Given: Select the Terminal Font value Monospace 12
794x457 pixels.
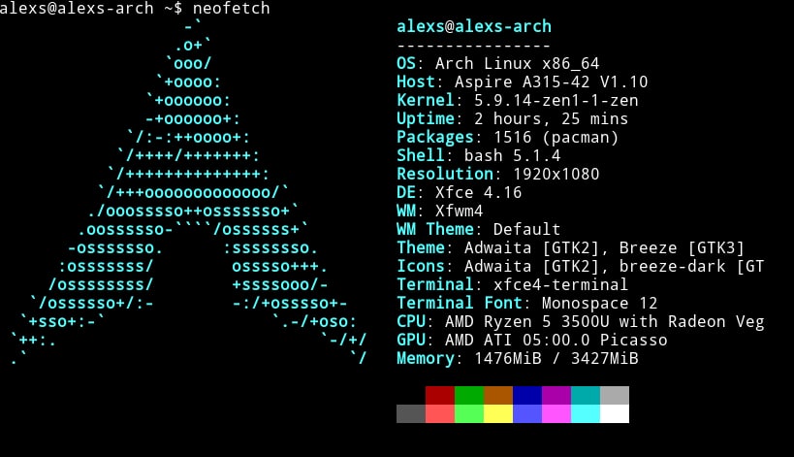Looking at the screenshot, I should [x=599, y=303].
